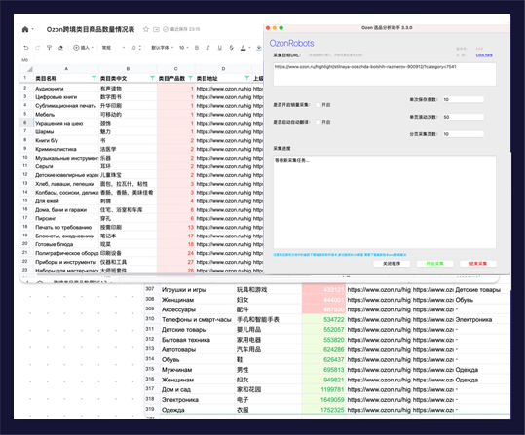Toggle italic formatting
Viewport: 525px width, 435px height.
coord(207,48)
